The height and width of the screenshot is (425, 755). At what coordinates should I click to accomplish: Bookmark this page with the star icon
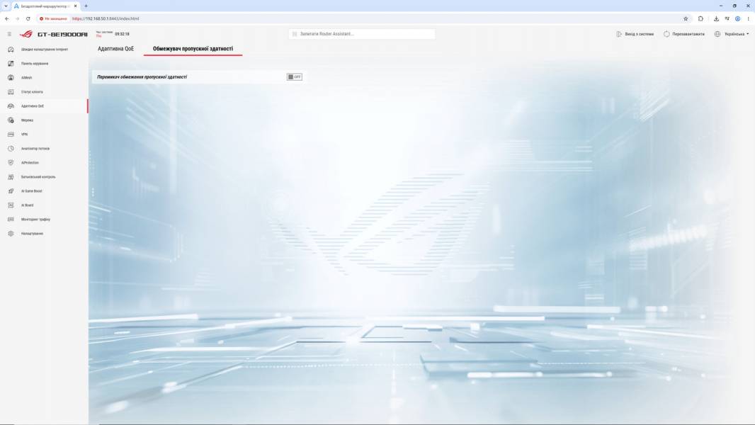point(686,19)
